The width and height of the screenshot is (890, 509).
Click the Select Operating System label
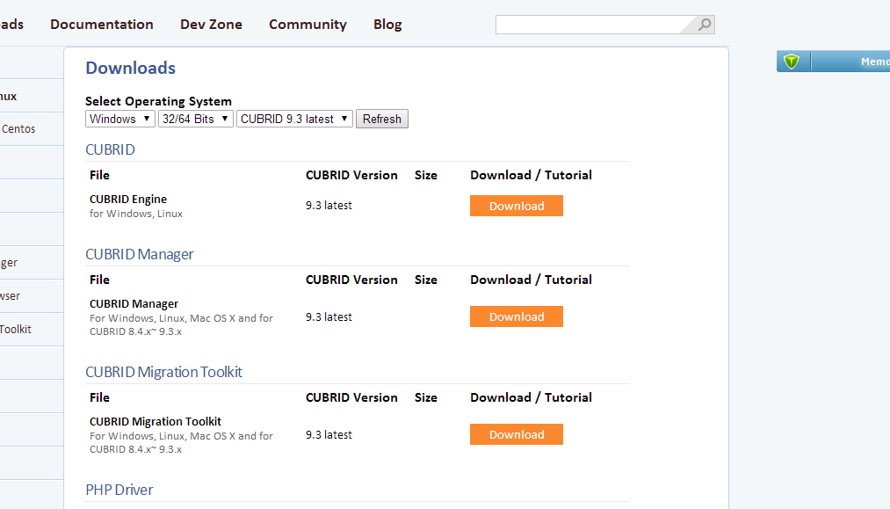pyautogui.click(x=158, y=101)
